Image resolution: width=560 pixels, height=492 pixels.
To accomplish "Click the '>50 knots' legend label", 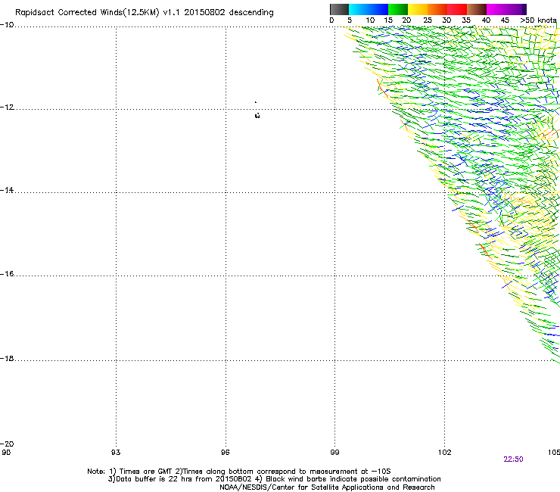I will [538, 20].
